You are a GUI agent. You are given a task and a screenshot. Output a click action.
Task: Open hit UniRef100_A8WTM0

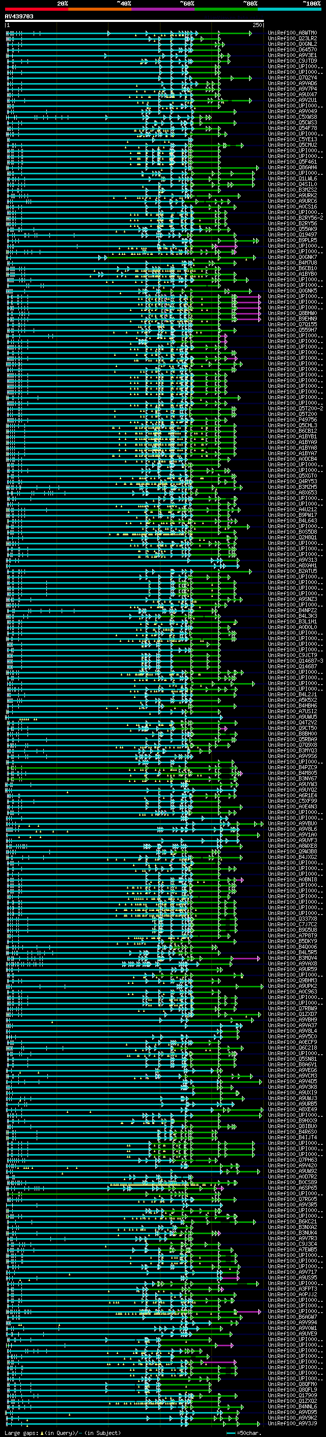point(292,33)
